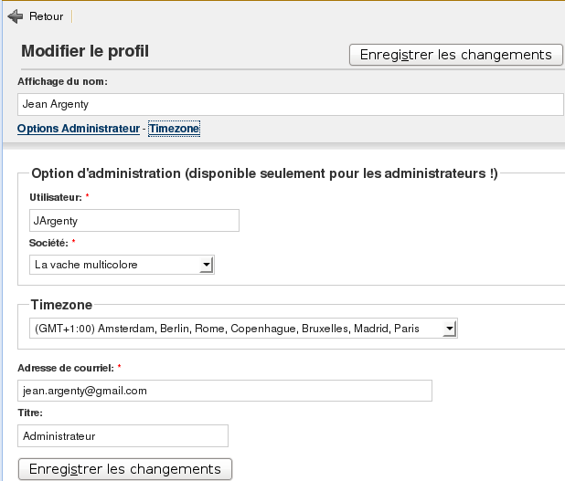565x481 pixels.
Task: Click the Affichage du nom label
Action: [x=62, y=81]
